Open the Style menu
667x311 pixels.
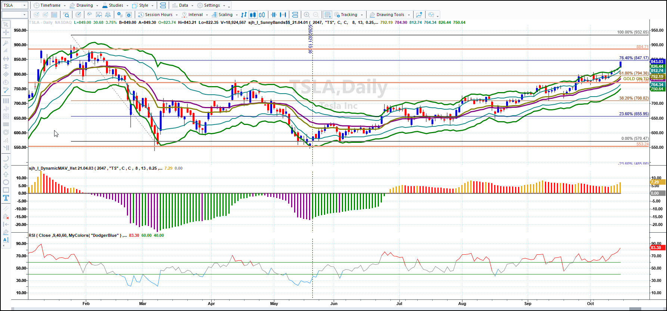(x=143, y=5)
